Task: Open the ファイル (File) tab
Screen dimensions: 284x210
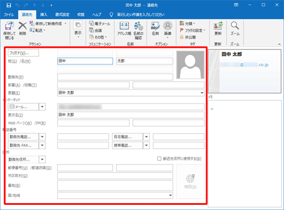Action: [x=9, y=15]
